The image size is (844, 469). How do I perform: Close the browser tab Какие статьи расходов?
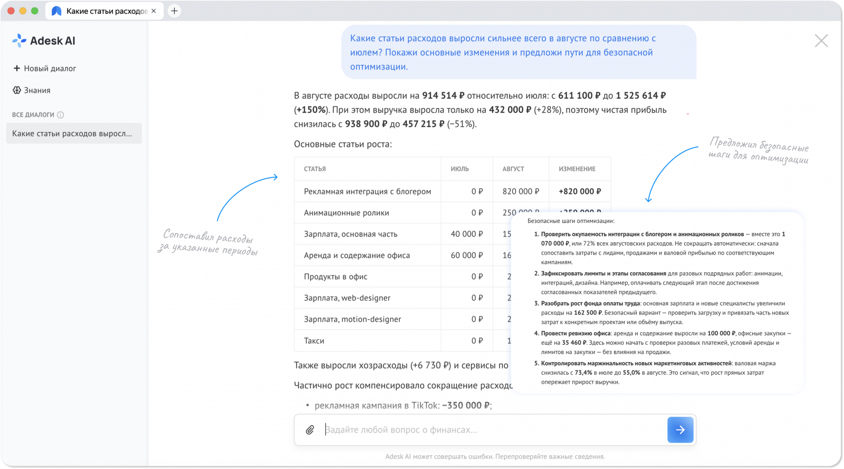pos(154,11)
